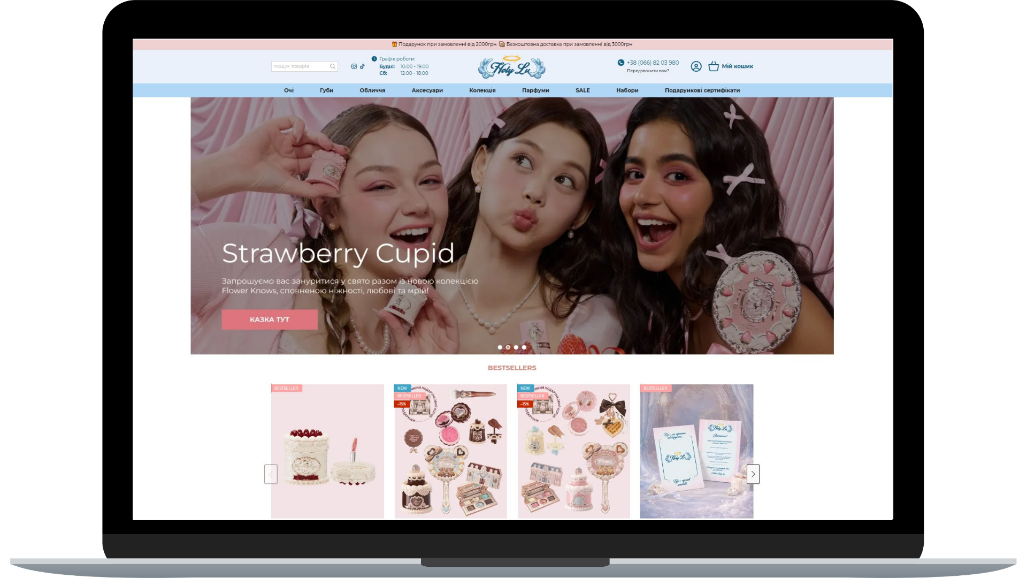Open the user account icon

pyautogui.click(x=696, y=66)
